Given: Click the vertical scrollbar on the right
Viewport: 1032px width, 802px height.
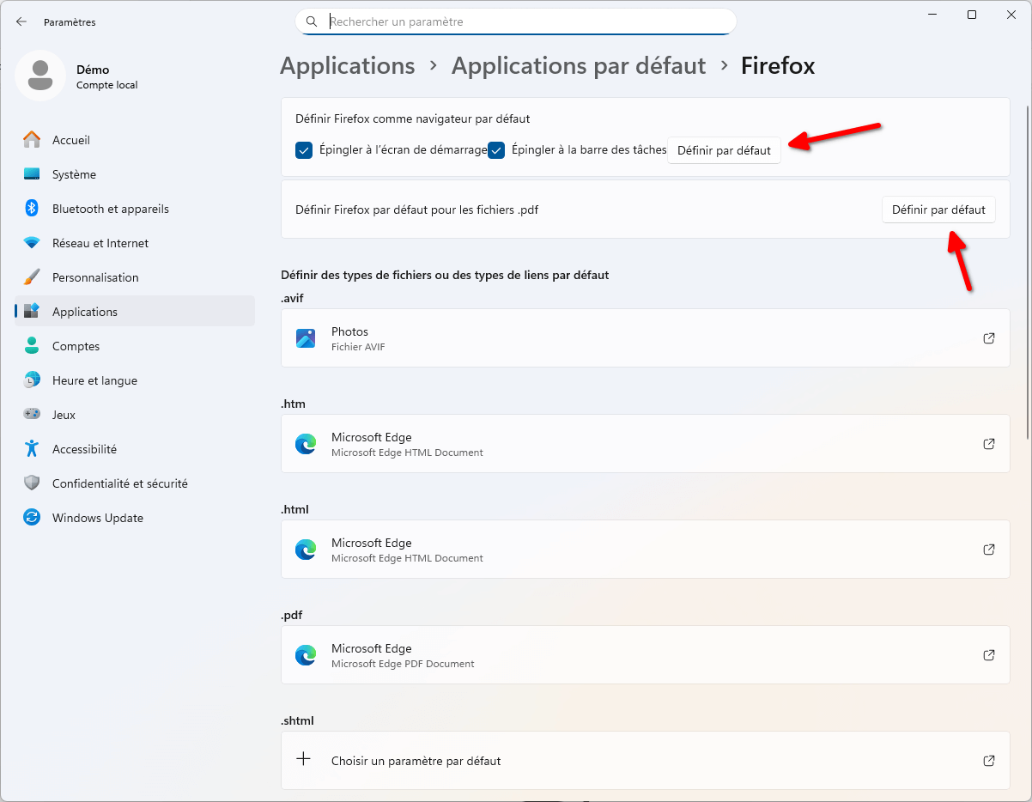Looking at the screenshot, I should 1027,258.
